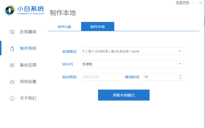The width and height of the screenshot is (205, 128).
Task: Click the 关于我们 info icon
Action: coord(12,98)
